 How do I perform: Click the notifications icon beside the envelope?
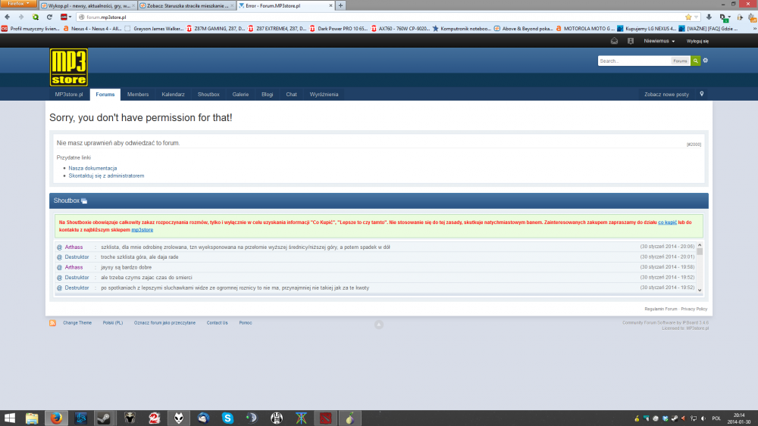tap(631, 41)
